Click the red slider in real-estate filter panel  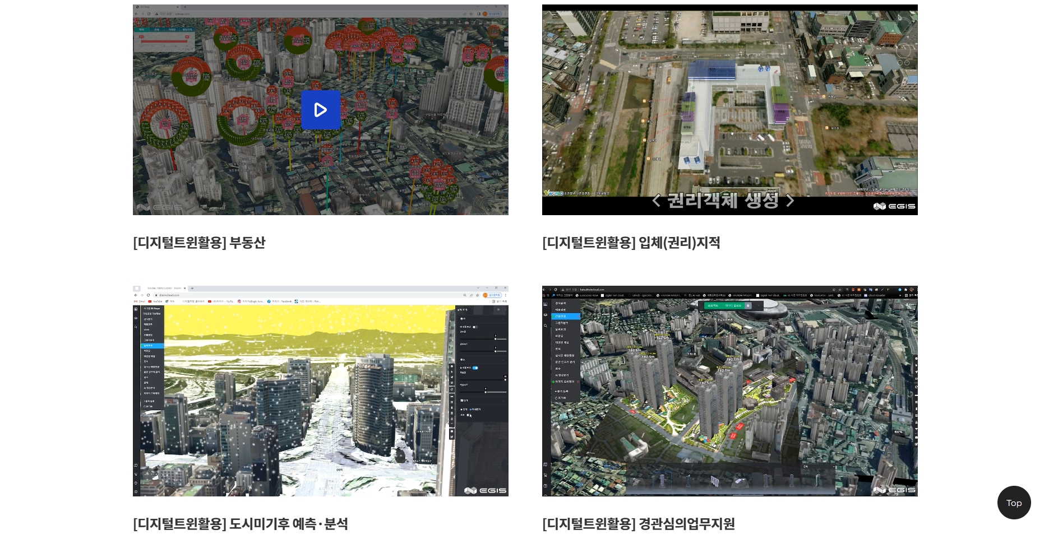coord(164,41)
